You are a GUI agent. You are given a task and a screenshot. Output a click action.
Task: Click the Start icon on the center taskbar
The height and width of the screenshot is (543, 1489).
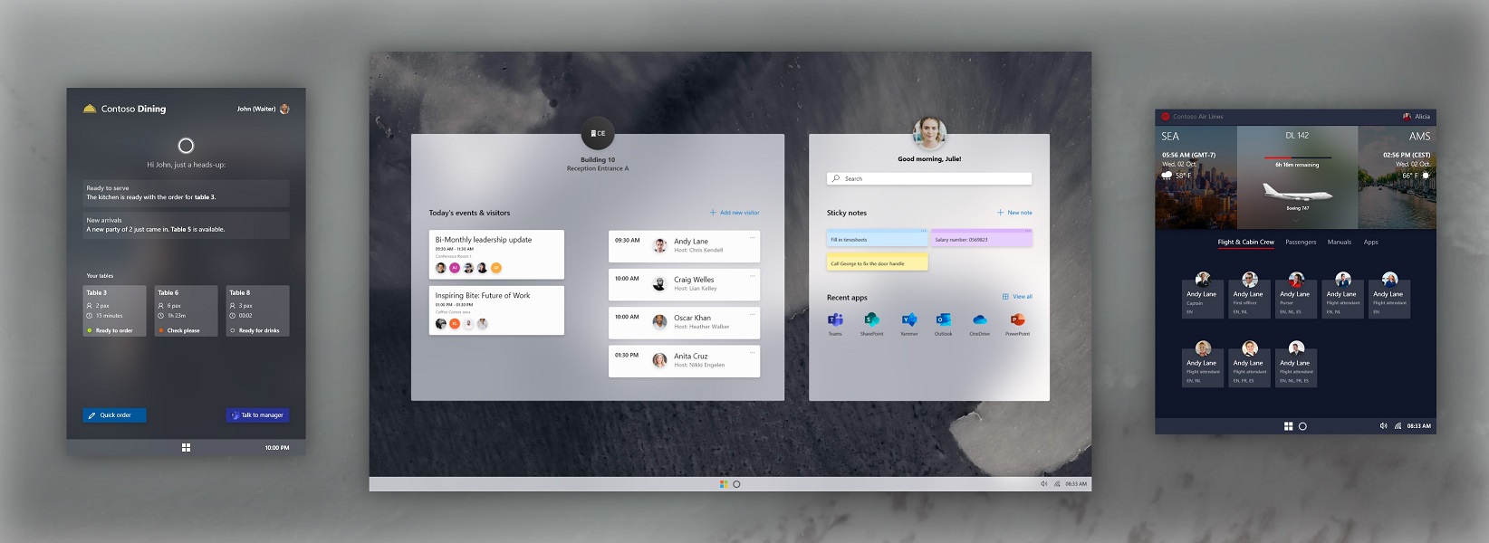click(724, 484)
